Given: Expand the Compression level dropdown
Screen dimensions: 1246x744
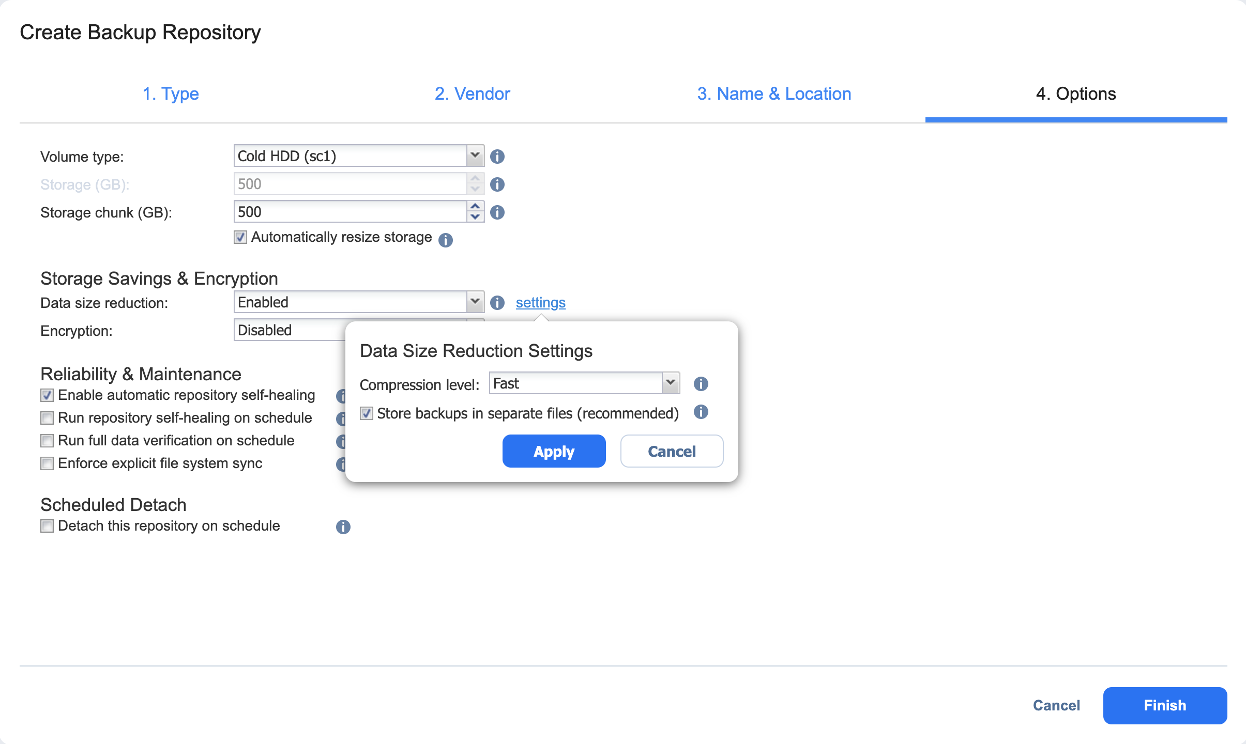Looking at the screenshot, I should 671,383.
